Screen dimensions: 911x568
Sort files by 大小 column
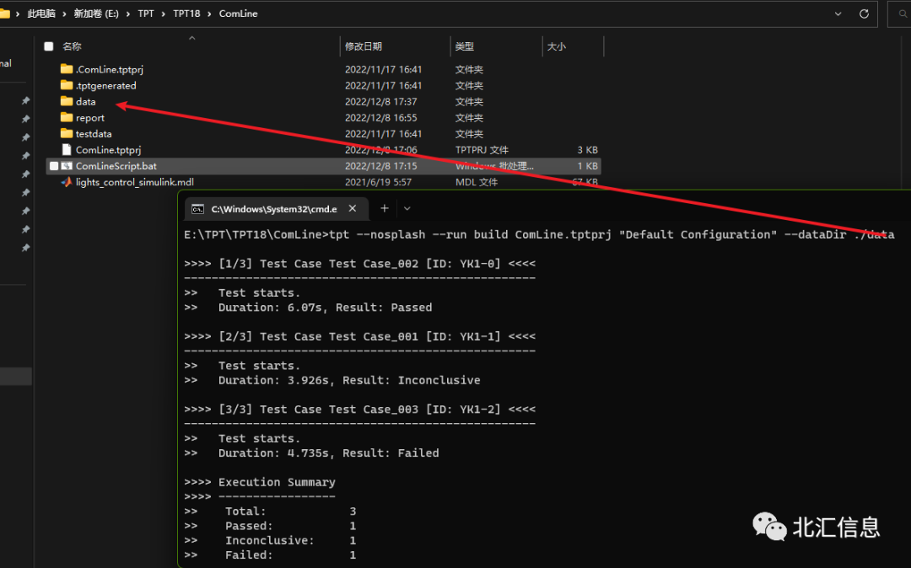pyautogui.click(x=556, y=46)
